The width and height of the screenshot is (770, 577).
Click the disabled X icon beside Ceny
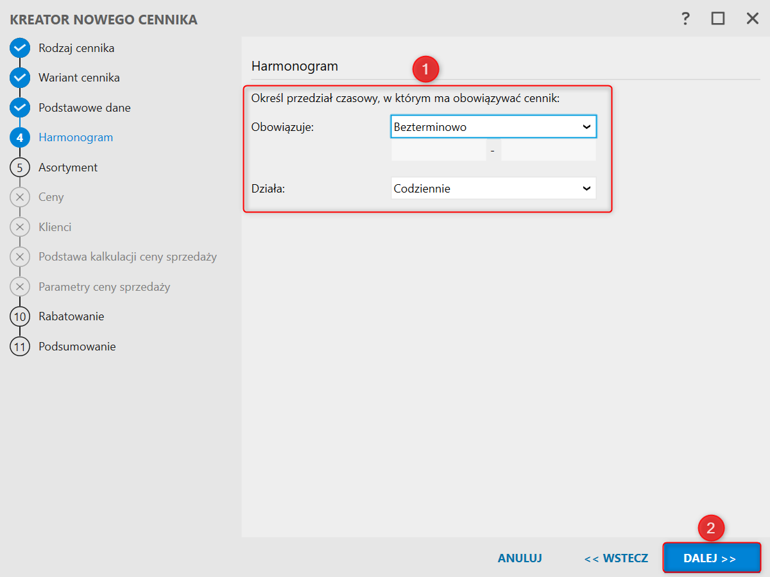(20, 197)
